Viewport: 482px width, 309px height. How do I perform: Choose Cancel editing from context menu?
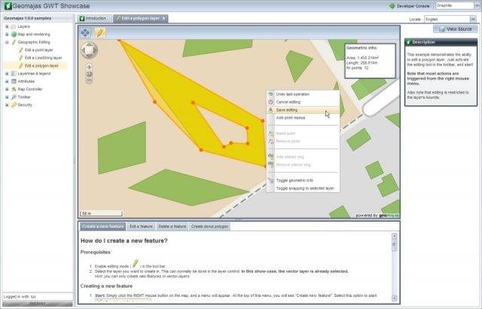[303, 102]
